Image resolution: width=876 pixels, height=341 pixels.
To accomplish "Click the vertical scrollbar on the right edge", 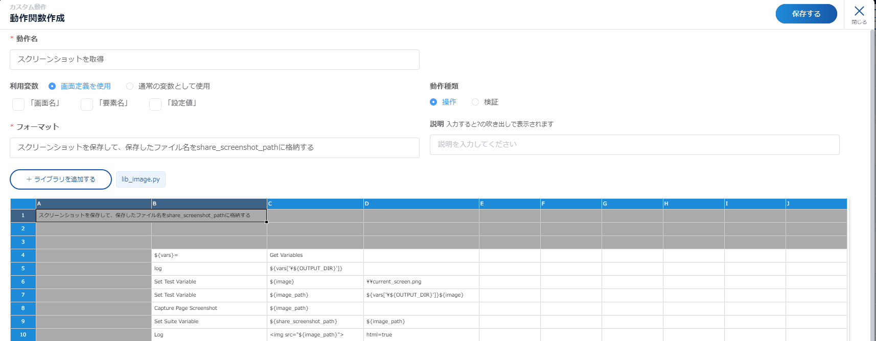I will [873, 185].
